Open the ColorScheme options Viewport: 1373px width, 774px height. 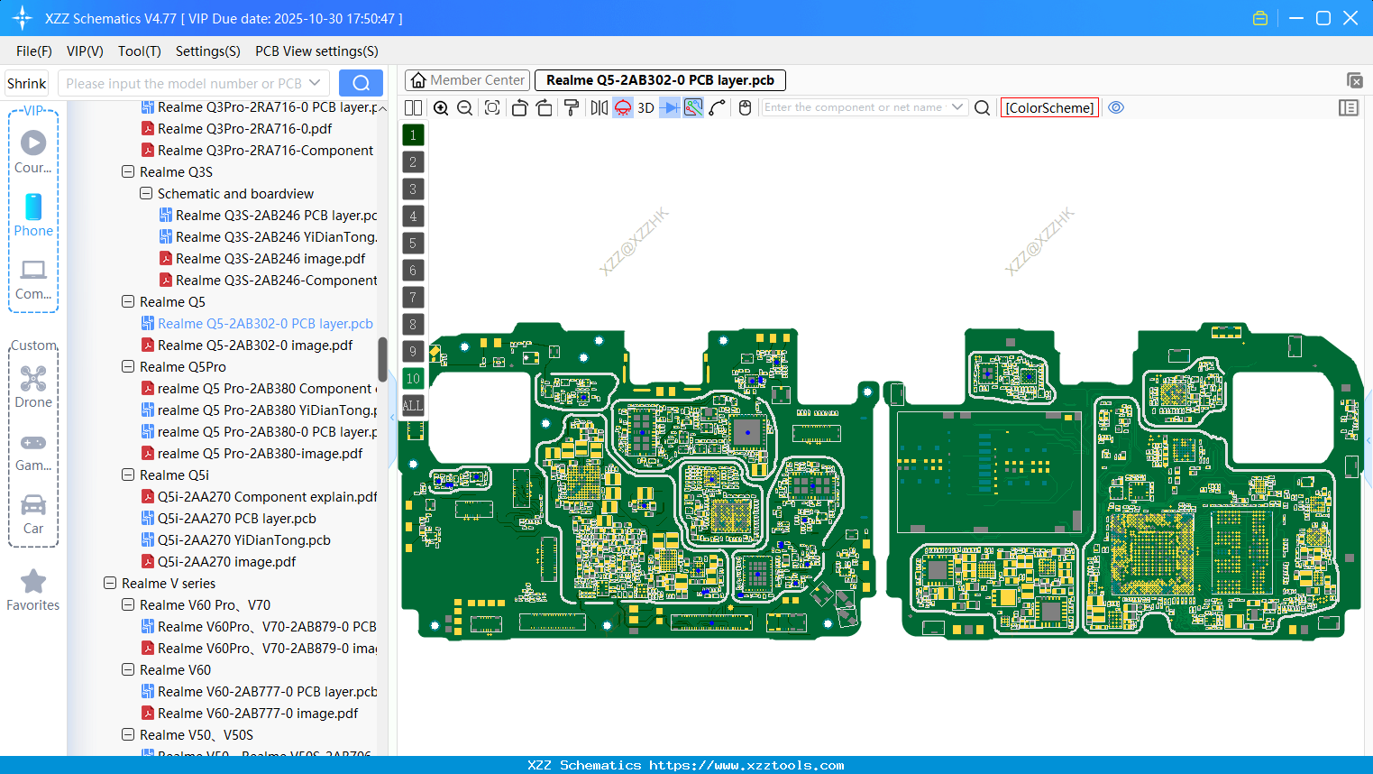click(x=1049, y=107)
